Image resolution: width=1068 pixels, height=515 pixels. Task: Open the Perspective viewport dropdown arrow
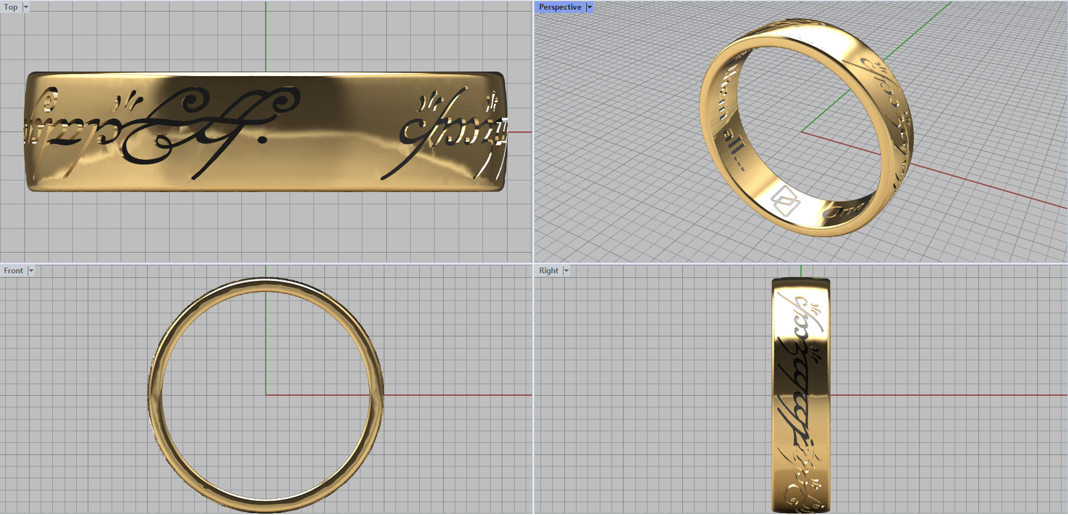pyautogui.click(x=589, y=7)
